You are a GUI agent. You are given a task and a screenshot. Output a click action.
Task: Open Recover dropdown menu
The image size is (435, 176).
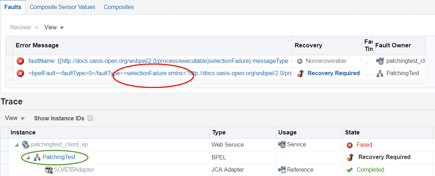(24, 27)
